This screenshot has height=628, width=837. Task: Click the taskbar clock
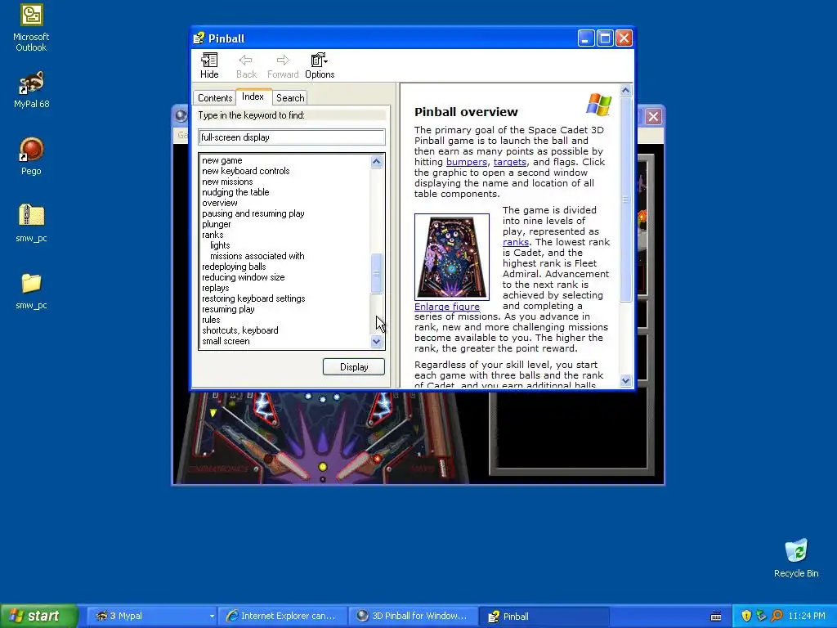click(x=806, y=616)
